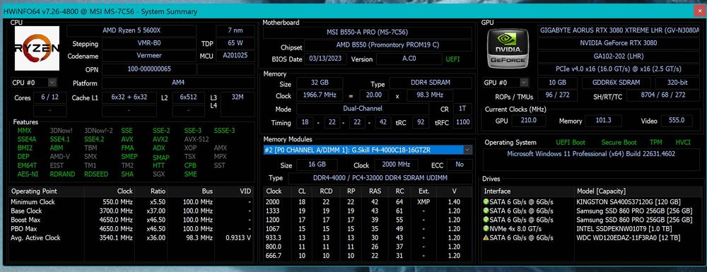Click the 320-bit bus width field
Viewport: 707px width, 272px height.
point(677,83)
